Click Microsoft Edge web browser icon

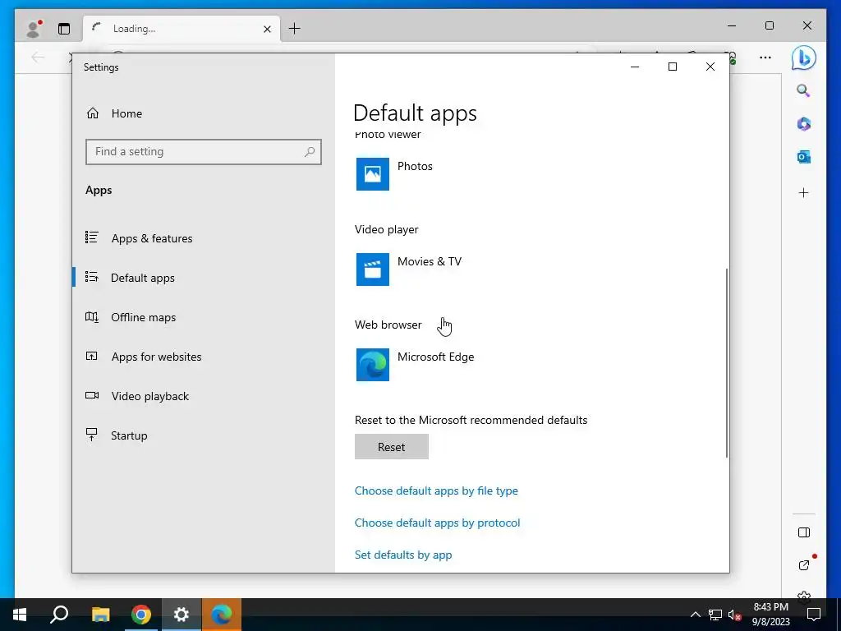[x=373, y=365]
